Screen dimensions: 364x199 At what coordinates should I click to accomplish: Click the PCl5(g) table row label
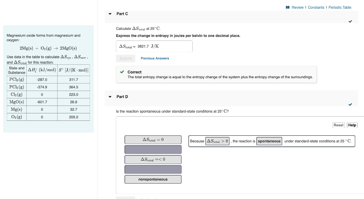coord(16,87)
